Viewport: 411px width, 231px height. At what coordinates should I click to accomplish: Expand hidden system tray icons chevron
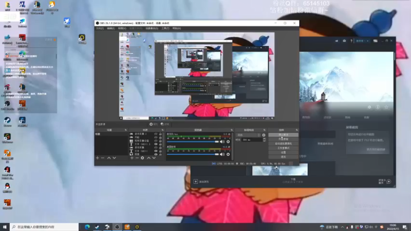click(x=342, y=227)
